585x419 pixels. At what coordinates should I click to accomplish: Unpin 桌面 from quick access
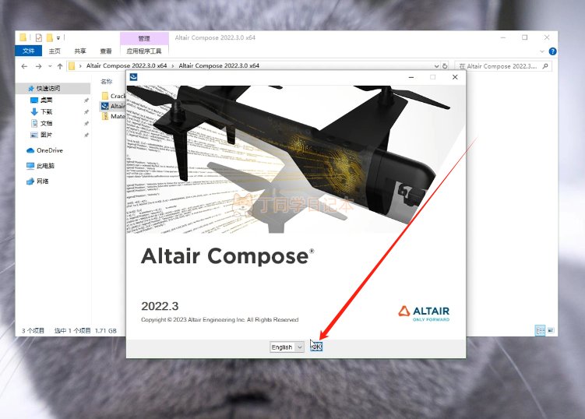86,100
